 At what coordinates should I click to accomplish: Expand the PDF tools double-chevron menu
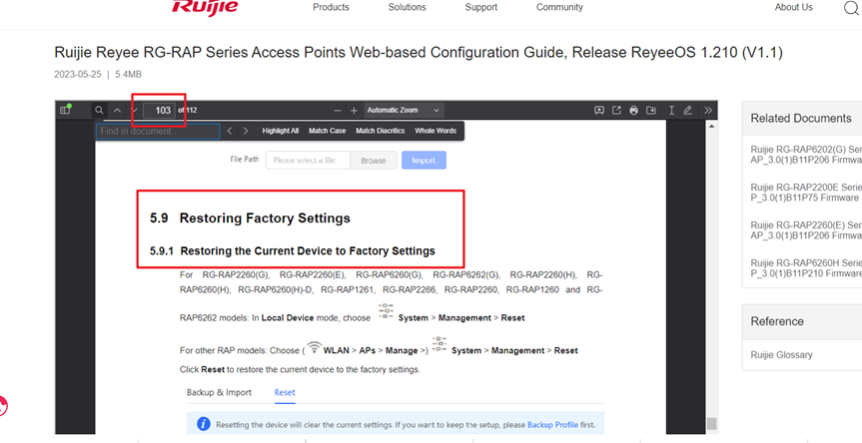[708, 111]
